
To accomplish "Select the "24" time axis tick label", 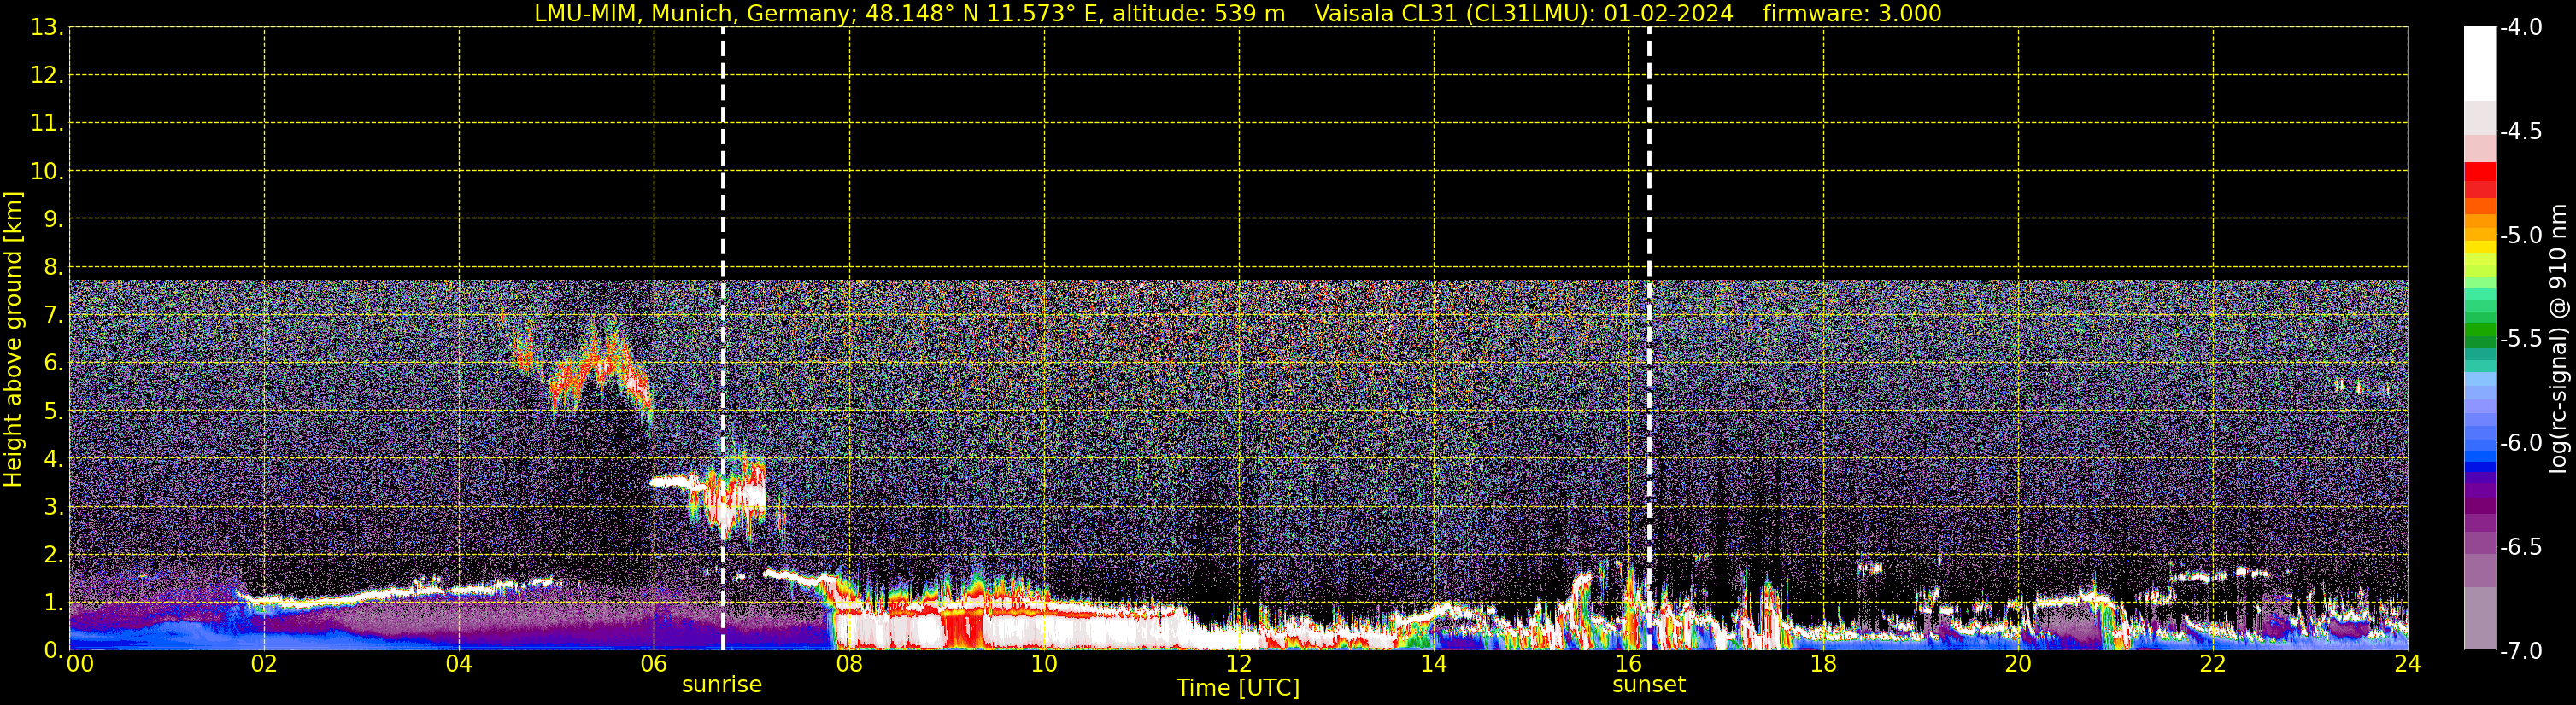I will [2408, 665].
